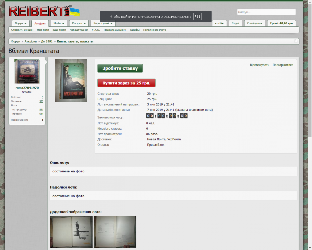This screenshot has height=250, width=312.
Task: Click the Аукціони breadcrumb link
Action: pyautogui.click(x=31, y=41)
